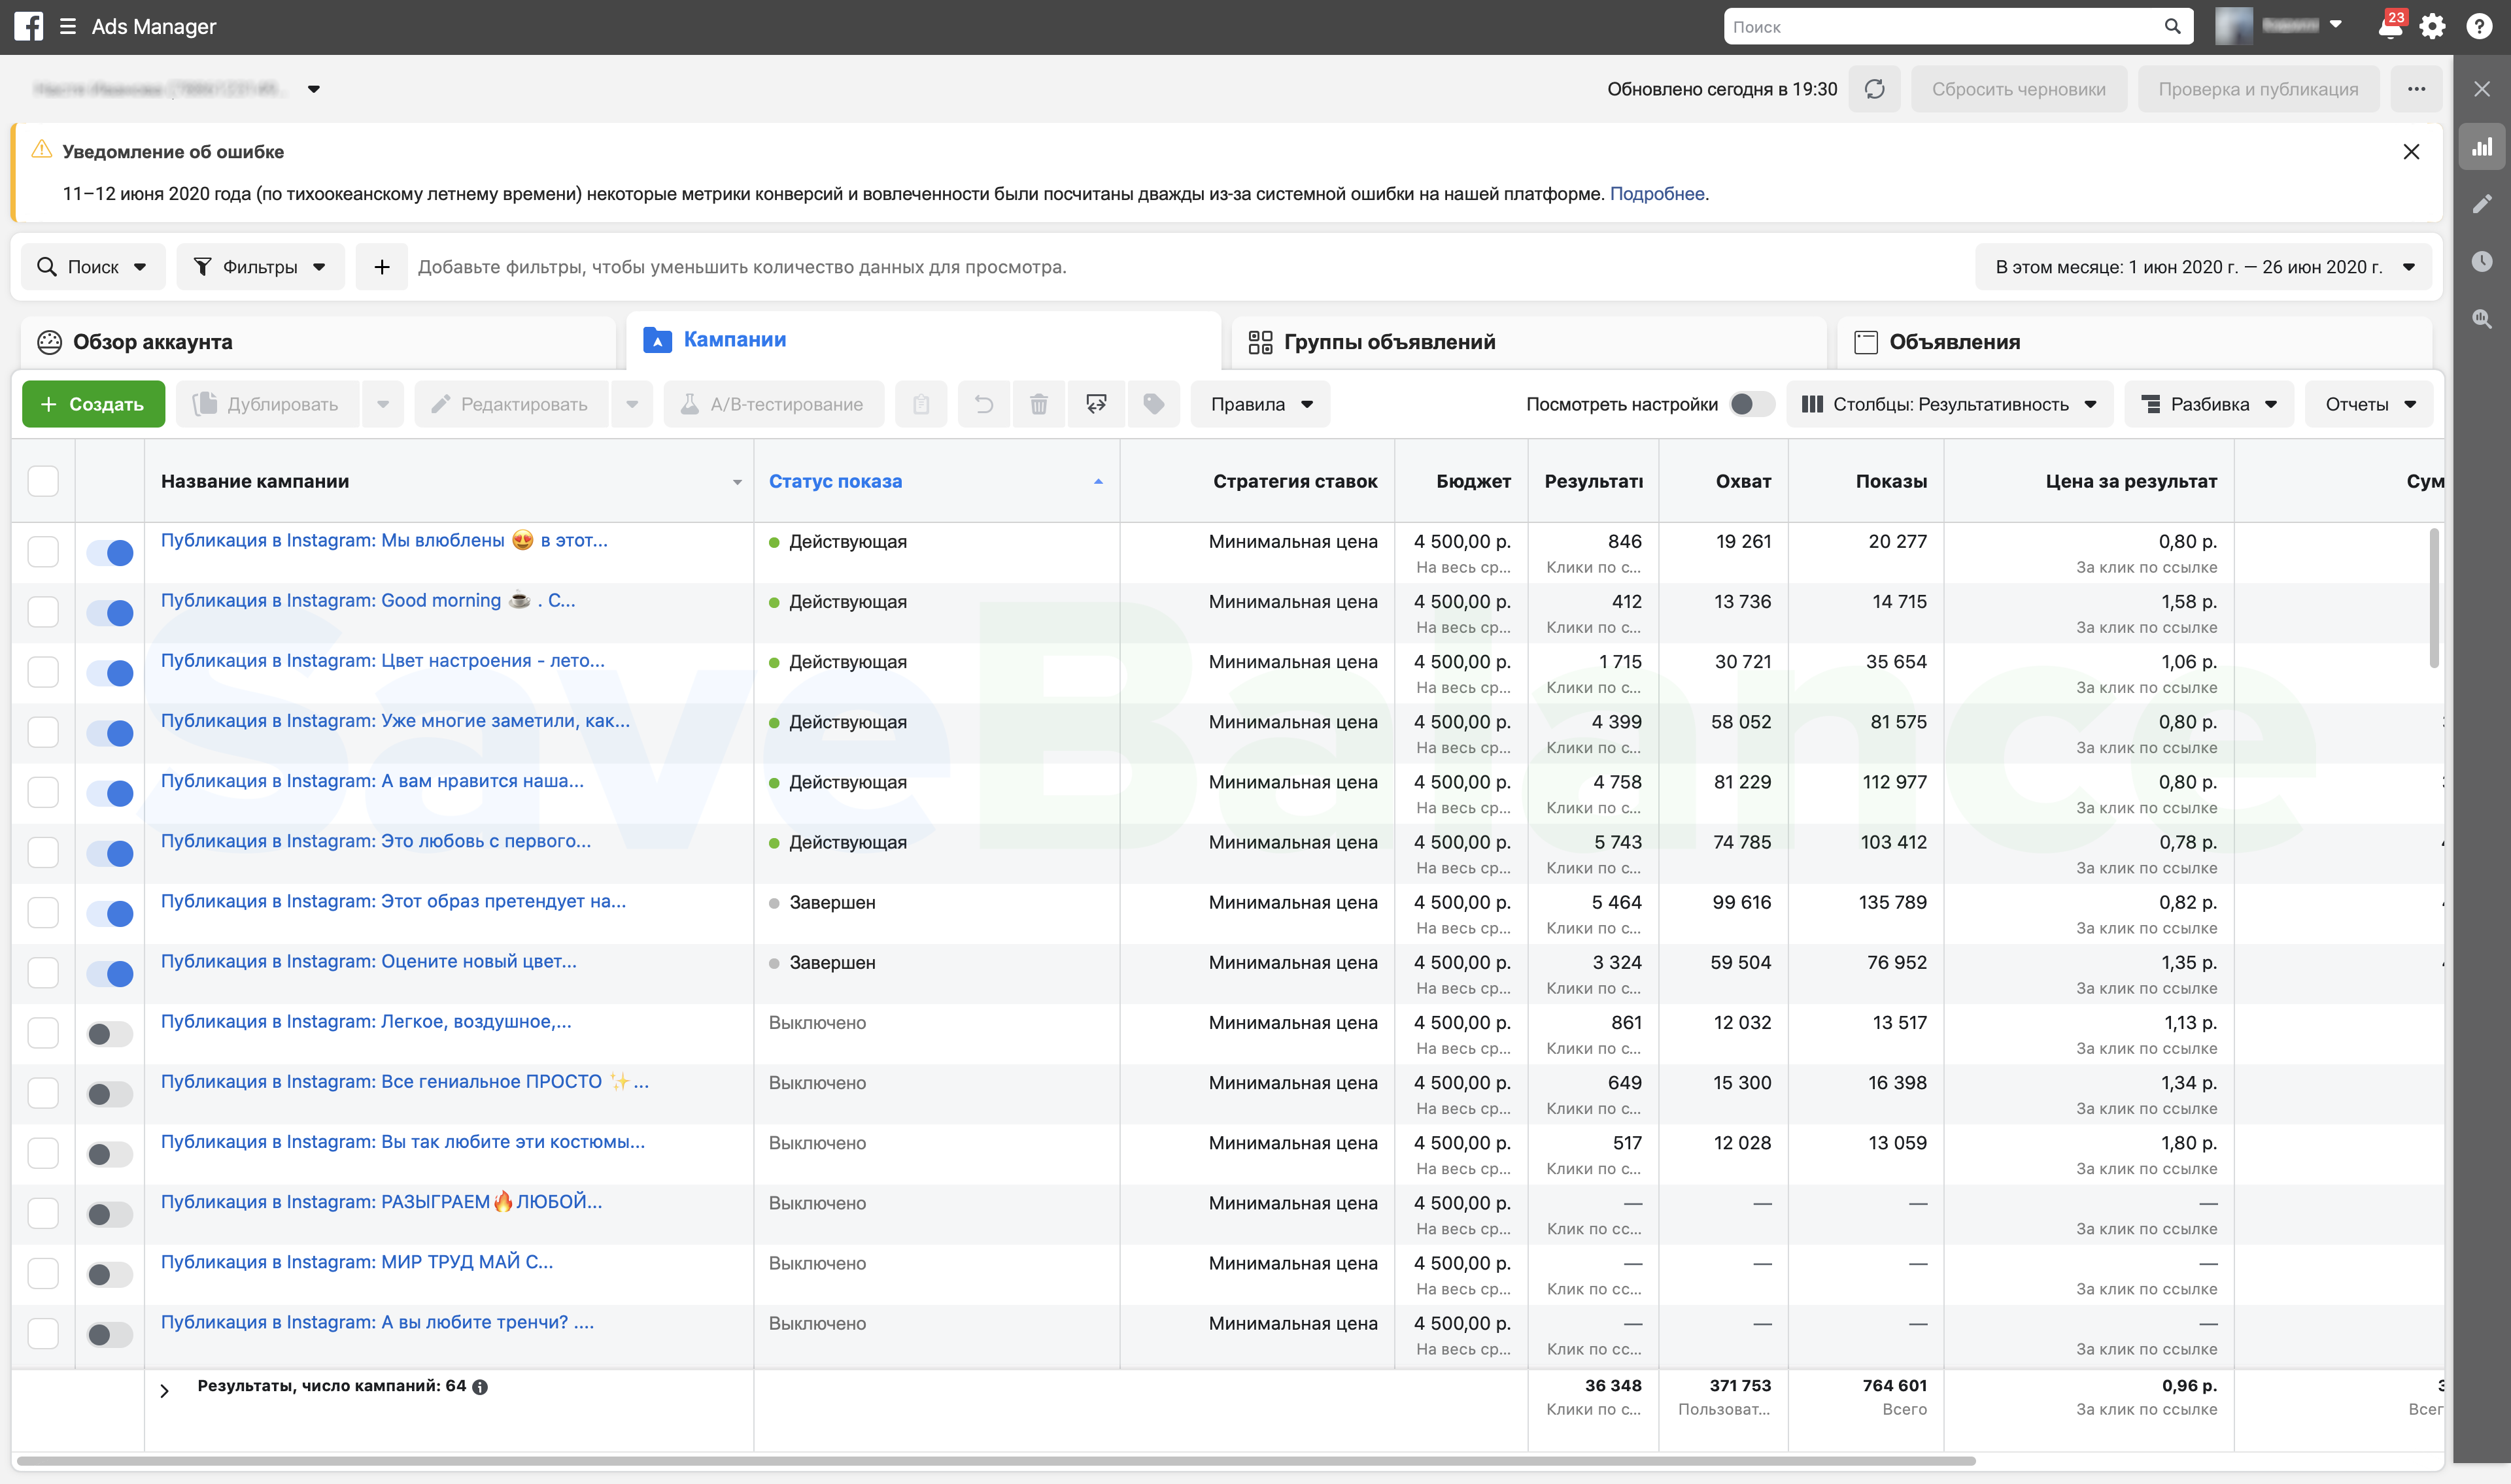Viewport: 2511px width, 1484px height.
Task: Click the refresh data icon
Action: point(1874,89)
